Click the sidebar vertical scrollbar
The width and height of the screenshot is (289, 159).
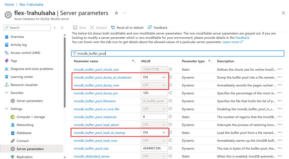pos(65,72)
